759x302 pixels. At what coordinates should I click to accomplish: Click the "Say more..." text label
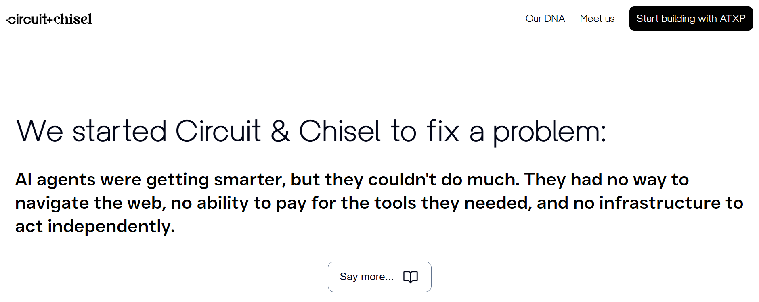click(366, 277)
